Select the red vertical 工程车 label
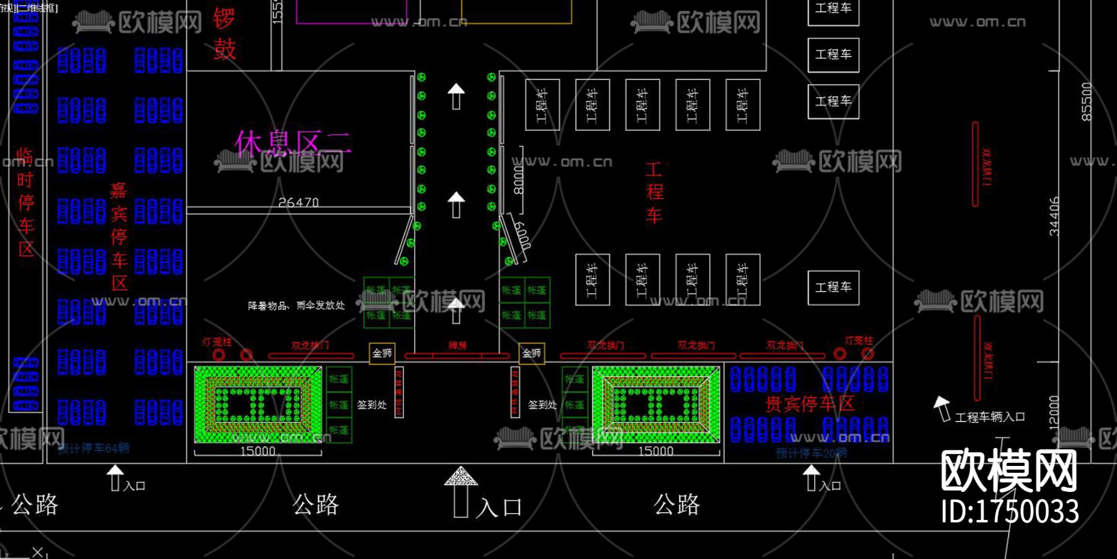The width and height of the screenshot is (1117, 559). (x=653, y=192)
